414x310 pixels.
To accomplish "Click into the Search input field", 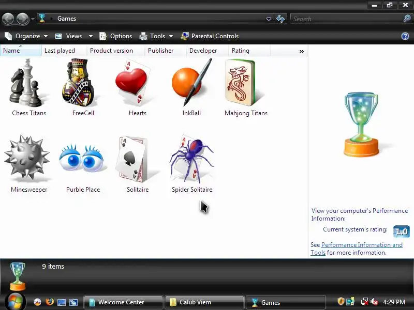I will [x=346, y=19].
